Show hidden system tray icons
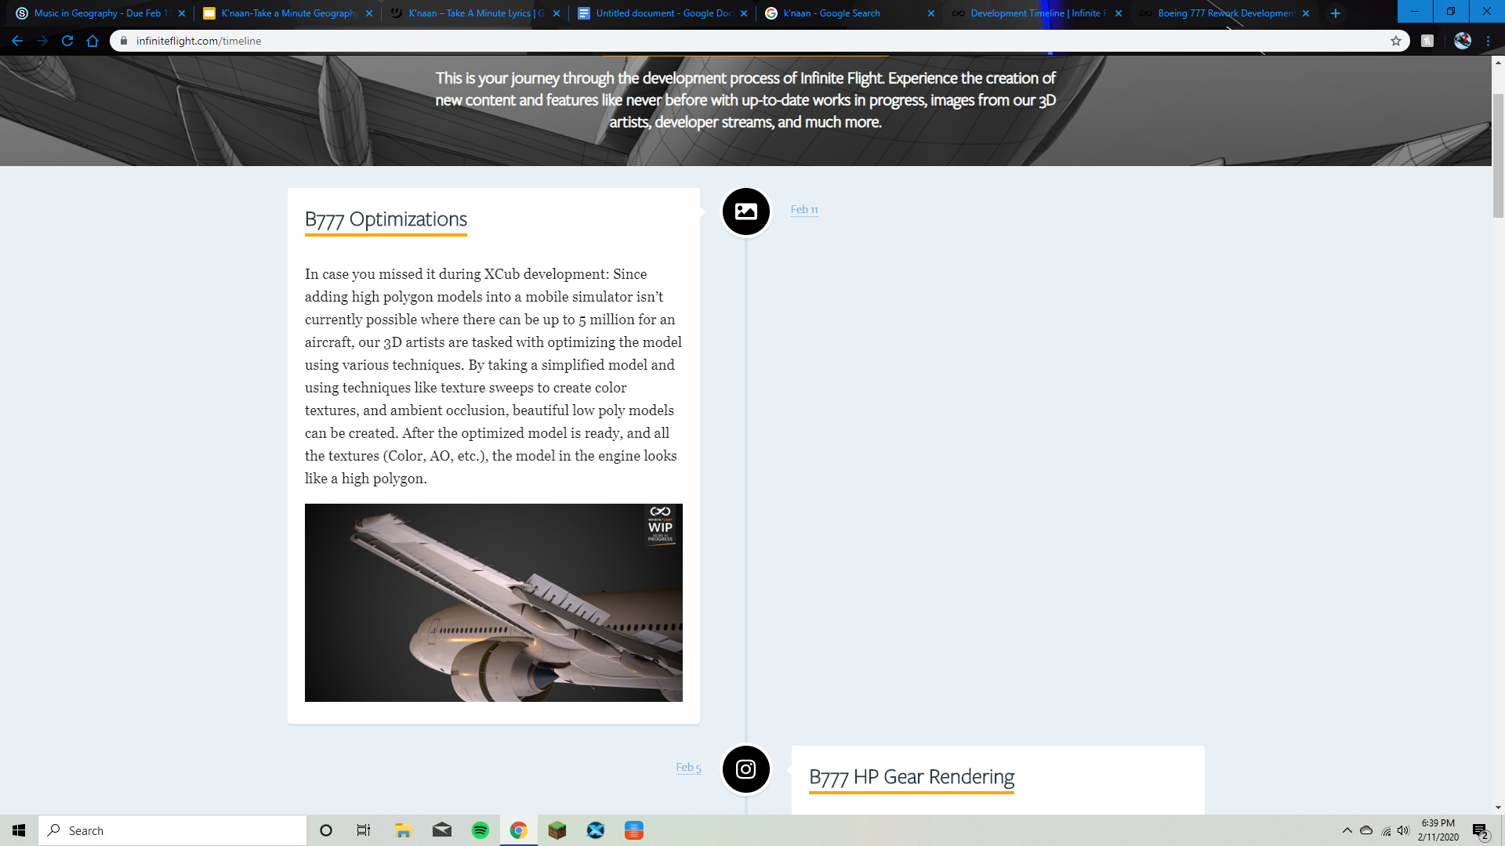Image resolution: width=1505 pixels, height=846 pixels. point(1347,830)
